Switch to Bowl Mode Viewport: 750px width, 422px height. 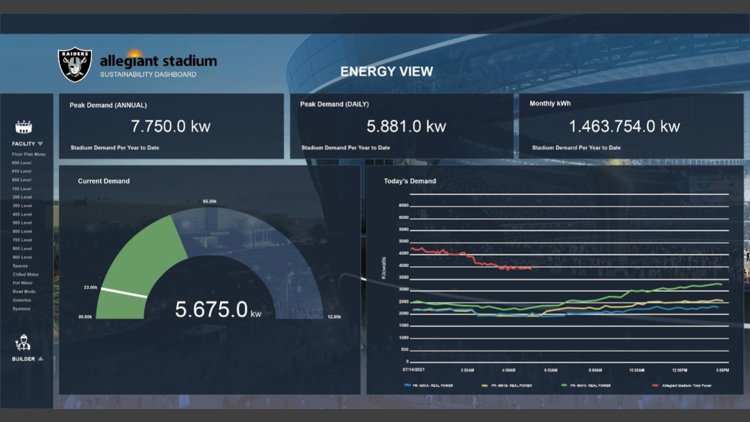(x=23, y=291)
